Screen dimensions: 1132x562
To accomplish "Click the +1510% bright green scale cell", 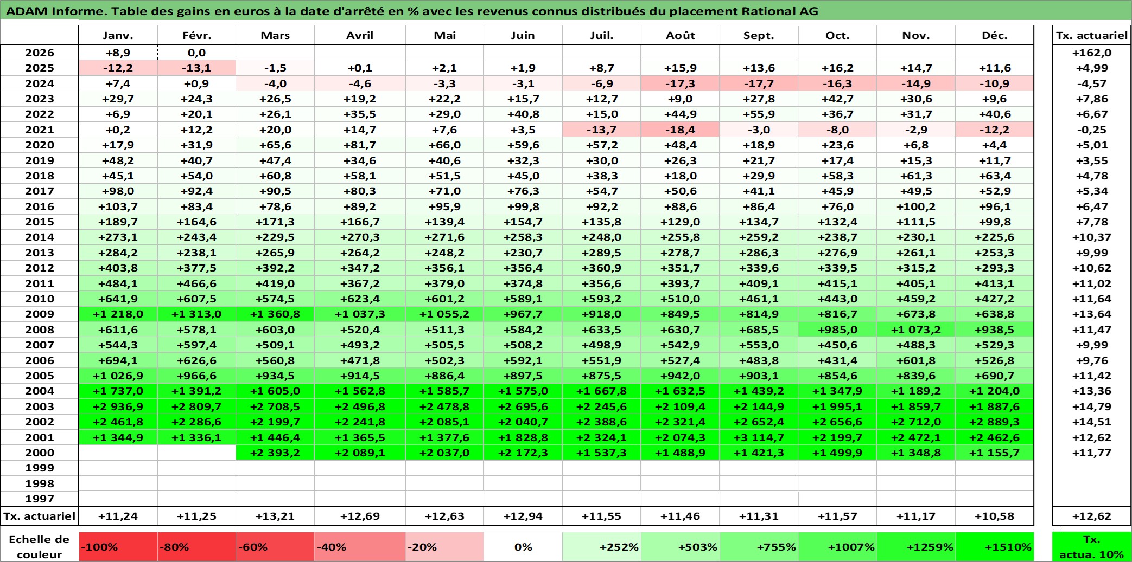I will coord(994,547).
